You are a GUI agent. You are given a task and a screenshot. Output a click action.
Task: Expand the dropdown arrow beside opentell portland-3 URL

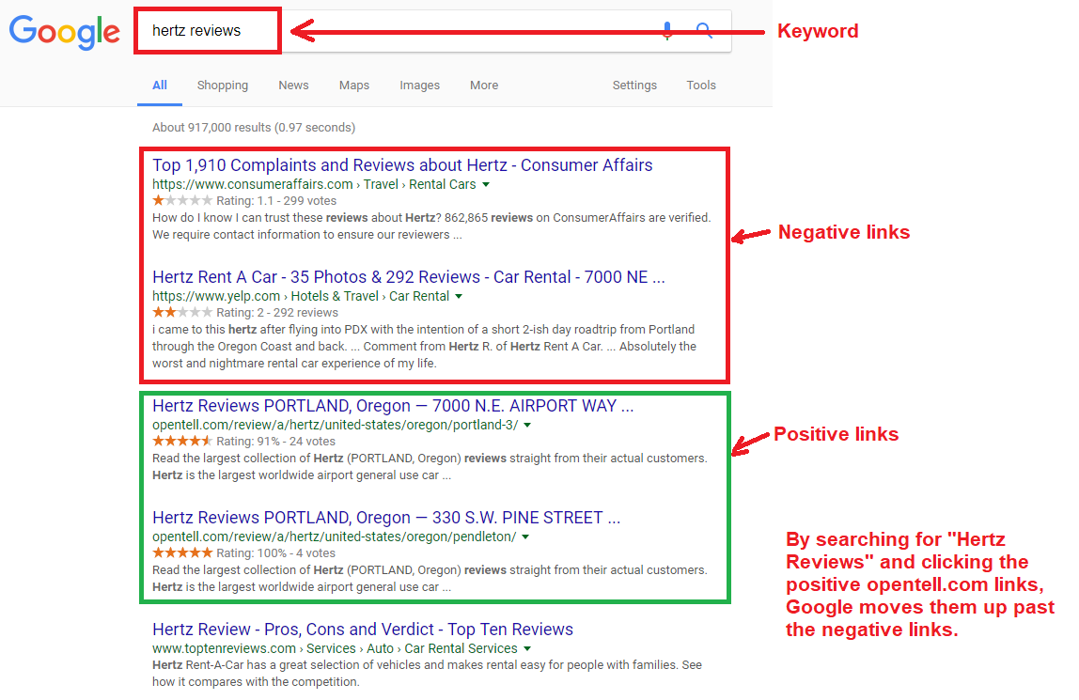[527, 425]
